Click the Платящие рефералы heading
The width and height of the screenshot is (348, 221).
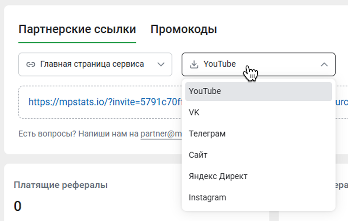click(x=60, y=185)
